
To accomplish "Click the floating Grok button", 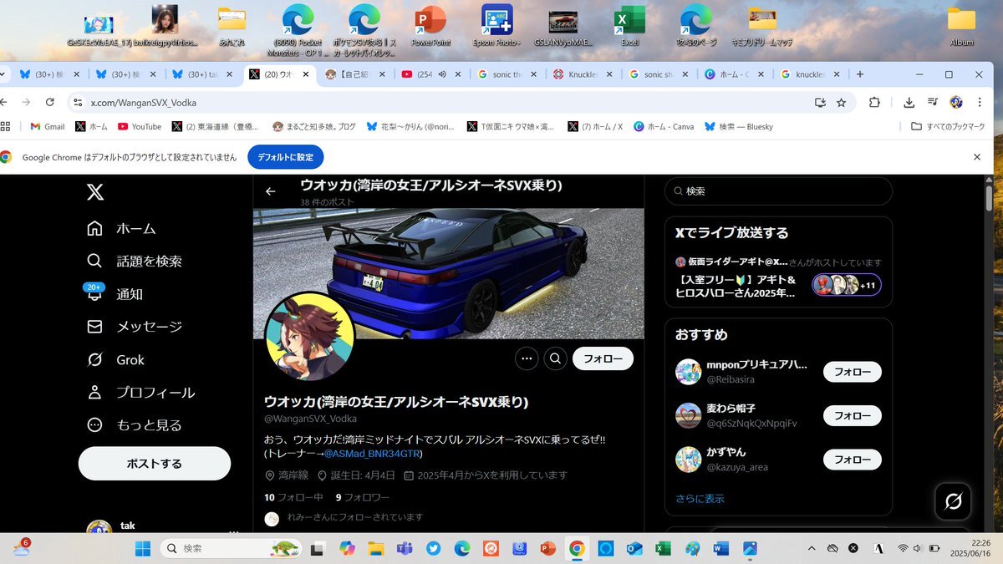I will pyautogui.click(x=952, y=501).
